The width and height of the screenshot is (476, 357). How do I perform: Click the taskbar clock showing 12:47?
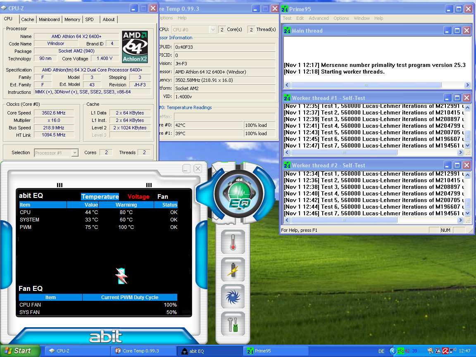[465, 351]
